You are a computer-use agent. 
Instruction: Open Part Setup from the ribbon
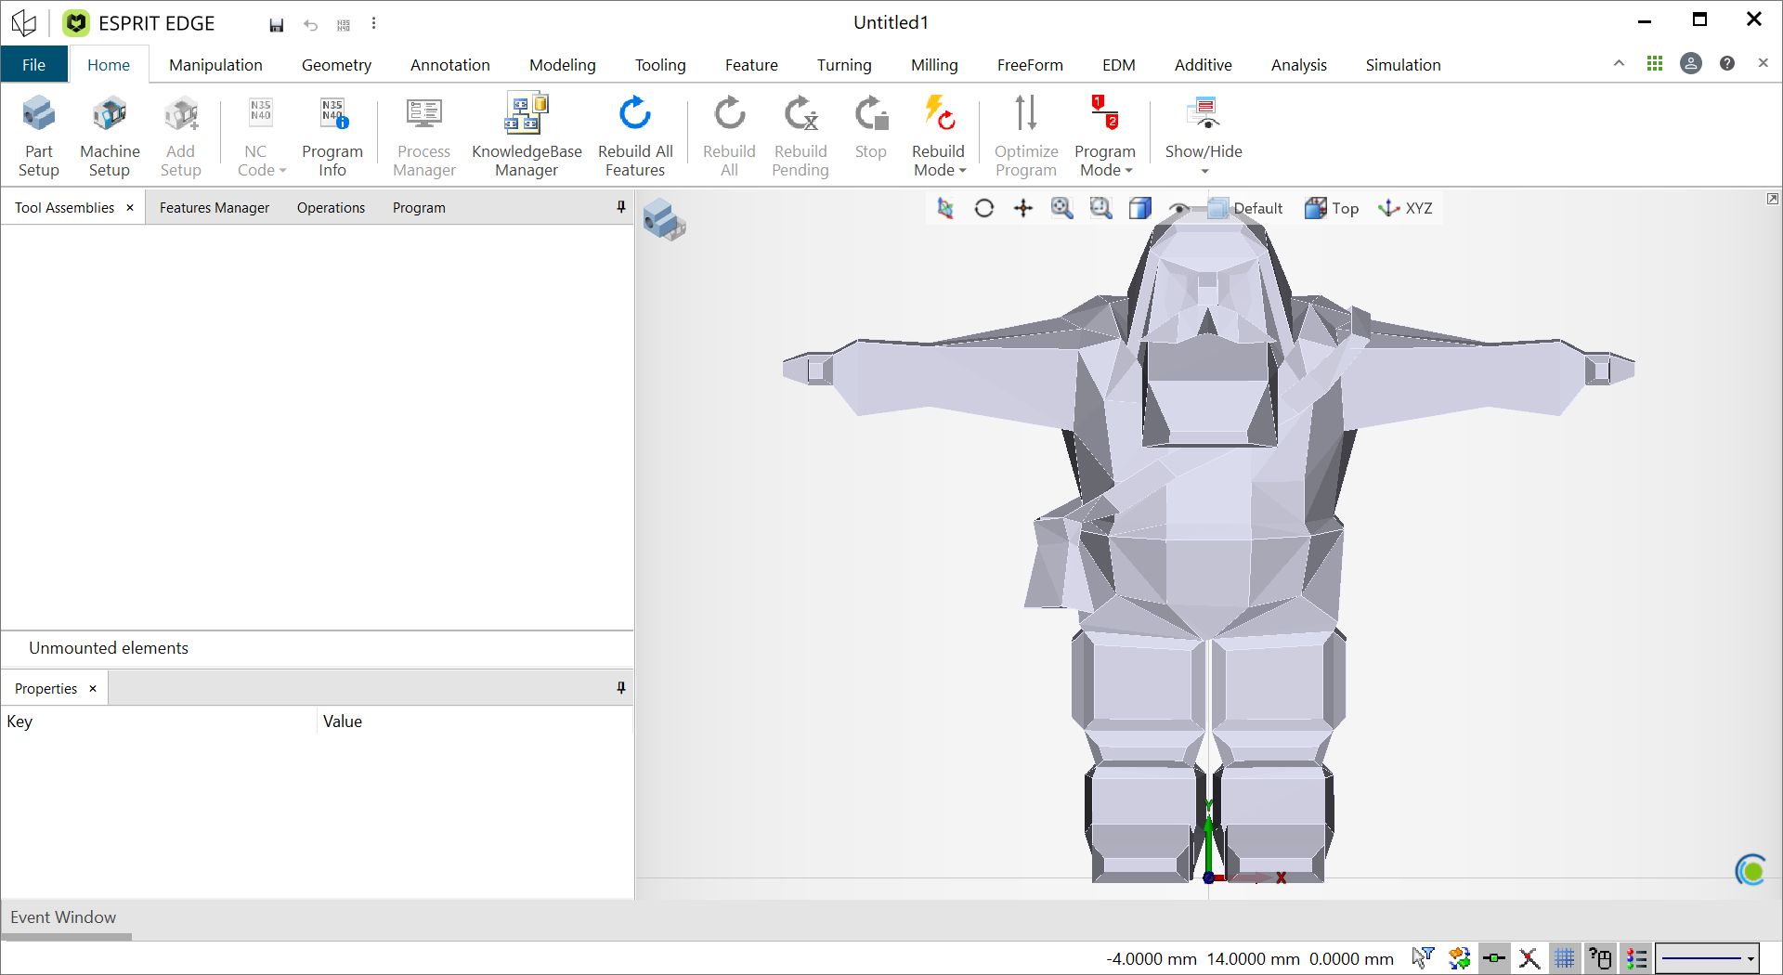tap(39, 136)
